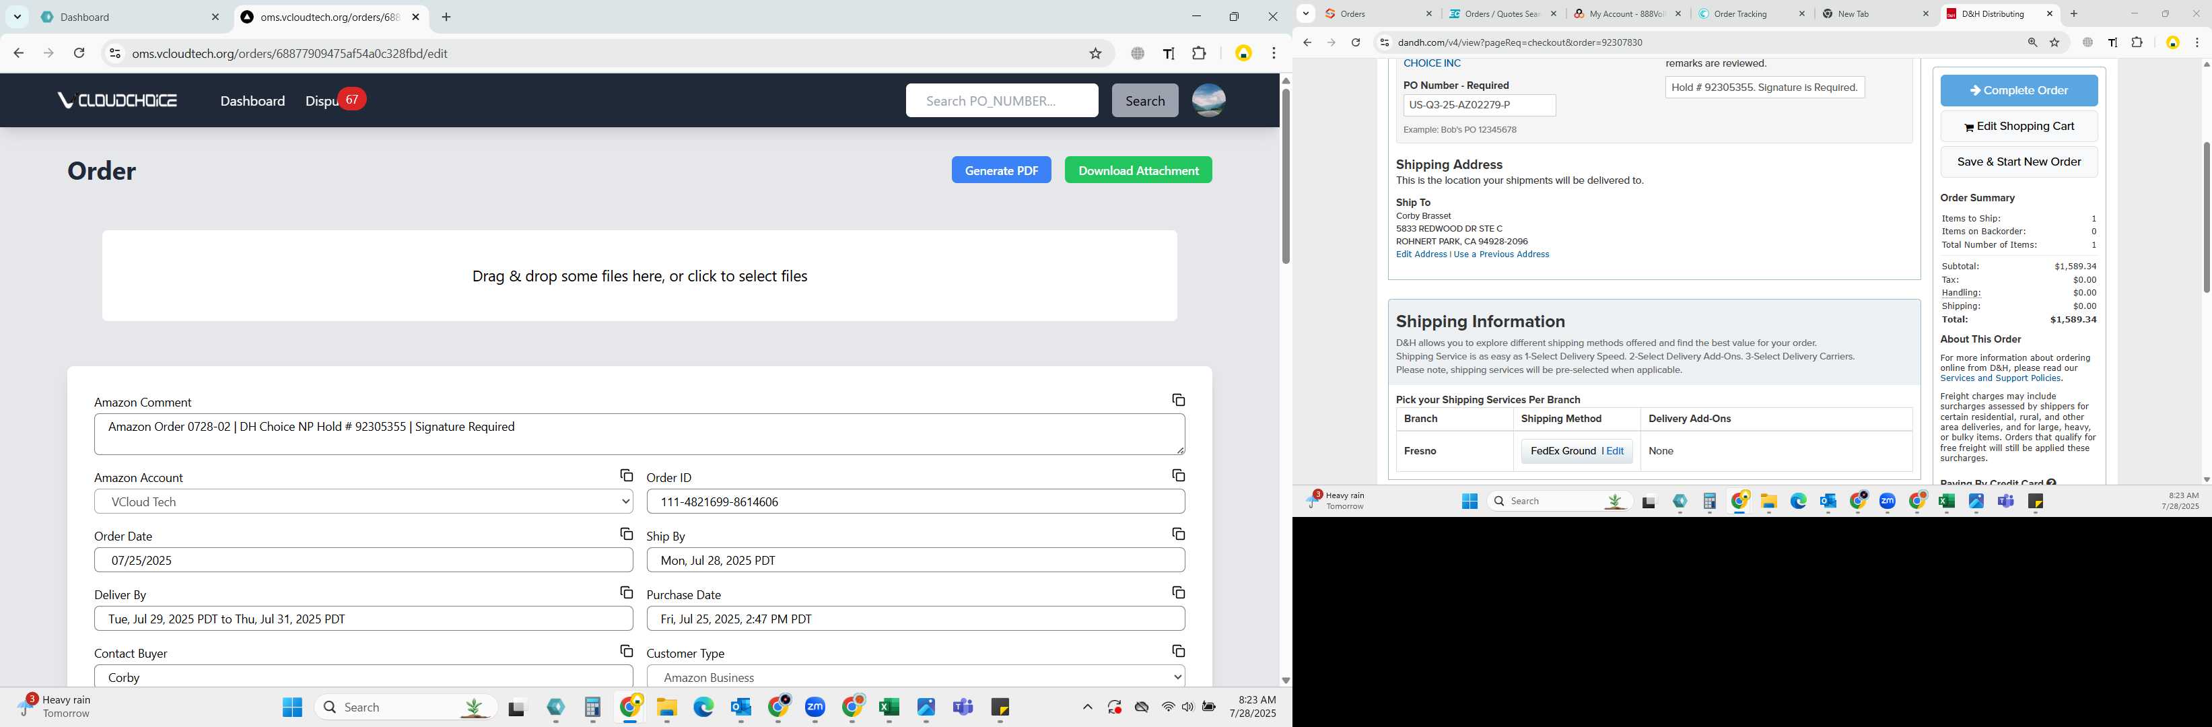Bookmark the oms.vcloudtech.org page with the star
2212x727 pixels.
[x=1095, y=53]
